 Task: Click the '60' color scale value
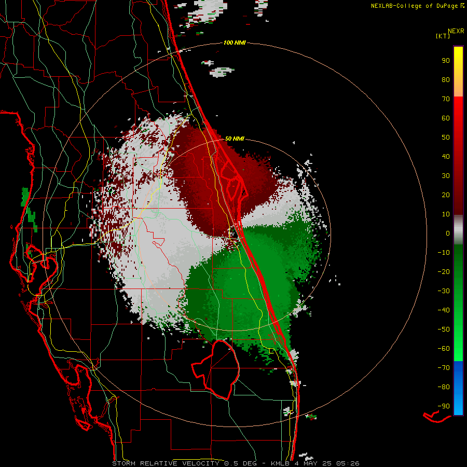coord(446,118)
